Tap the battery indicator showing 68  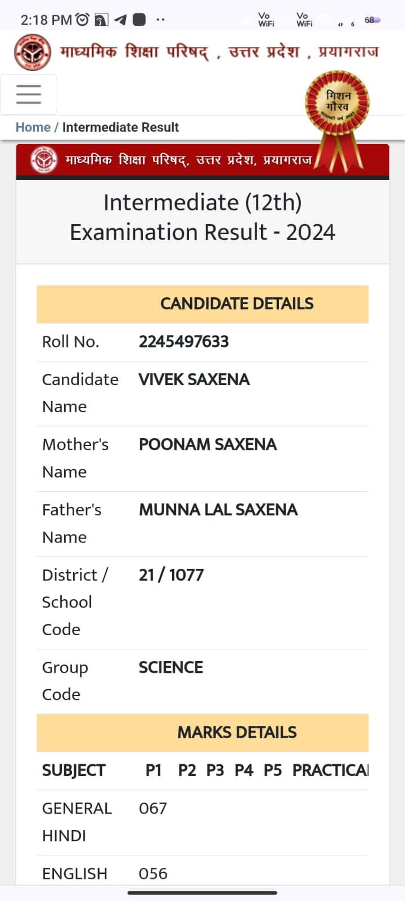tap(372, 20)
